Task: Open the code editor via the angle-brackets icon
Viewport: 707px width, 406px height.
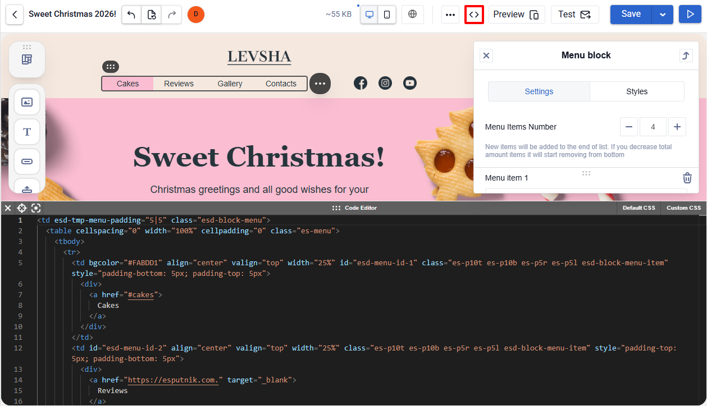Action: click(x=474, y=14)
